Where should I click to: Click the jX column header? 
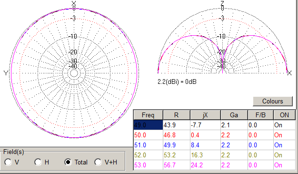(205, 115)
